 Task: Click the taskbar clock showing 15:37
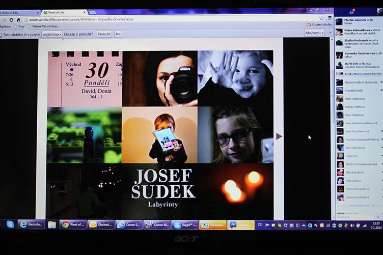click(x=376, y=225)
